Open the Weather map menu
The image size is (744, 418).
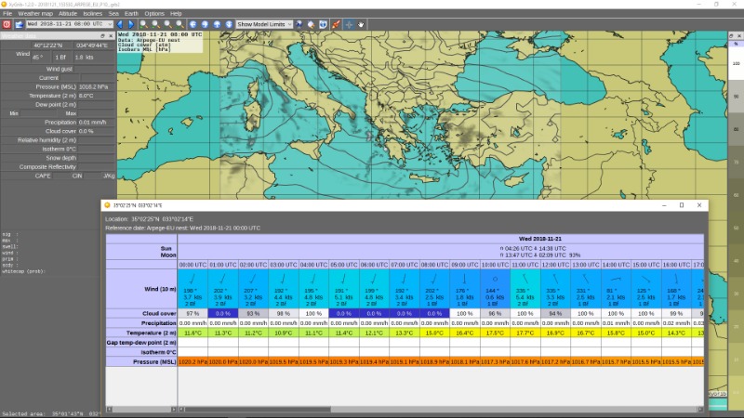pyautogui.click(x=35, y=14)
